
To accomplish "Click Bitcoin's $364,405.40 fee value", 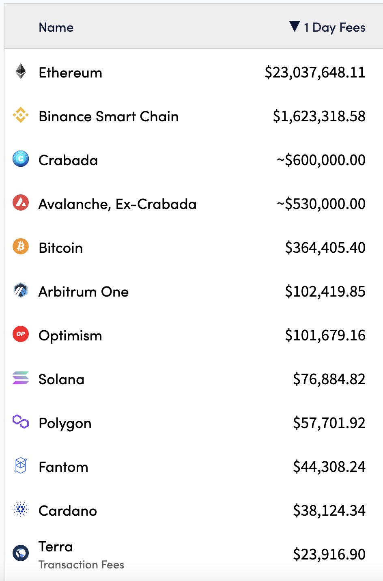I will point(325,247).
